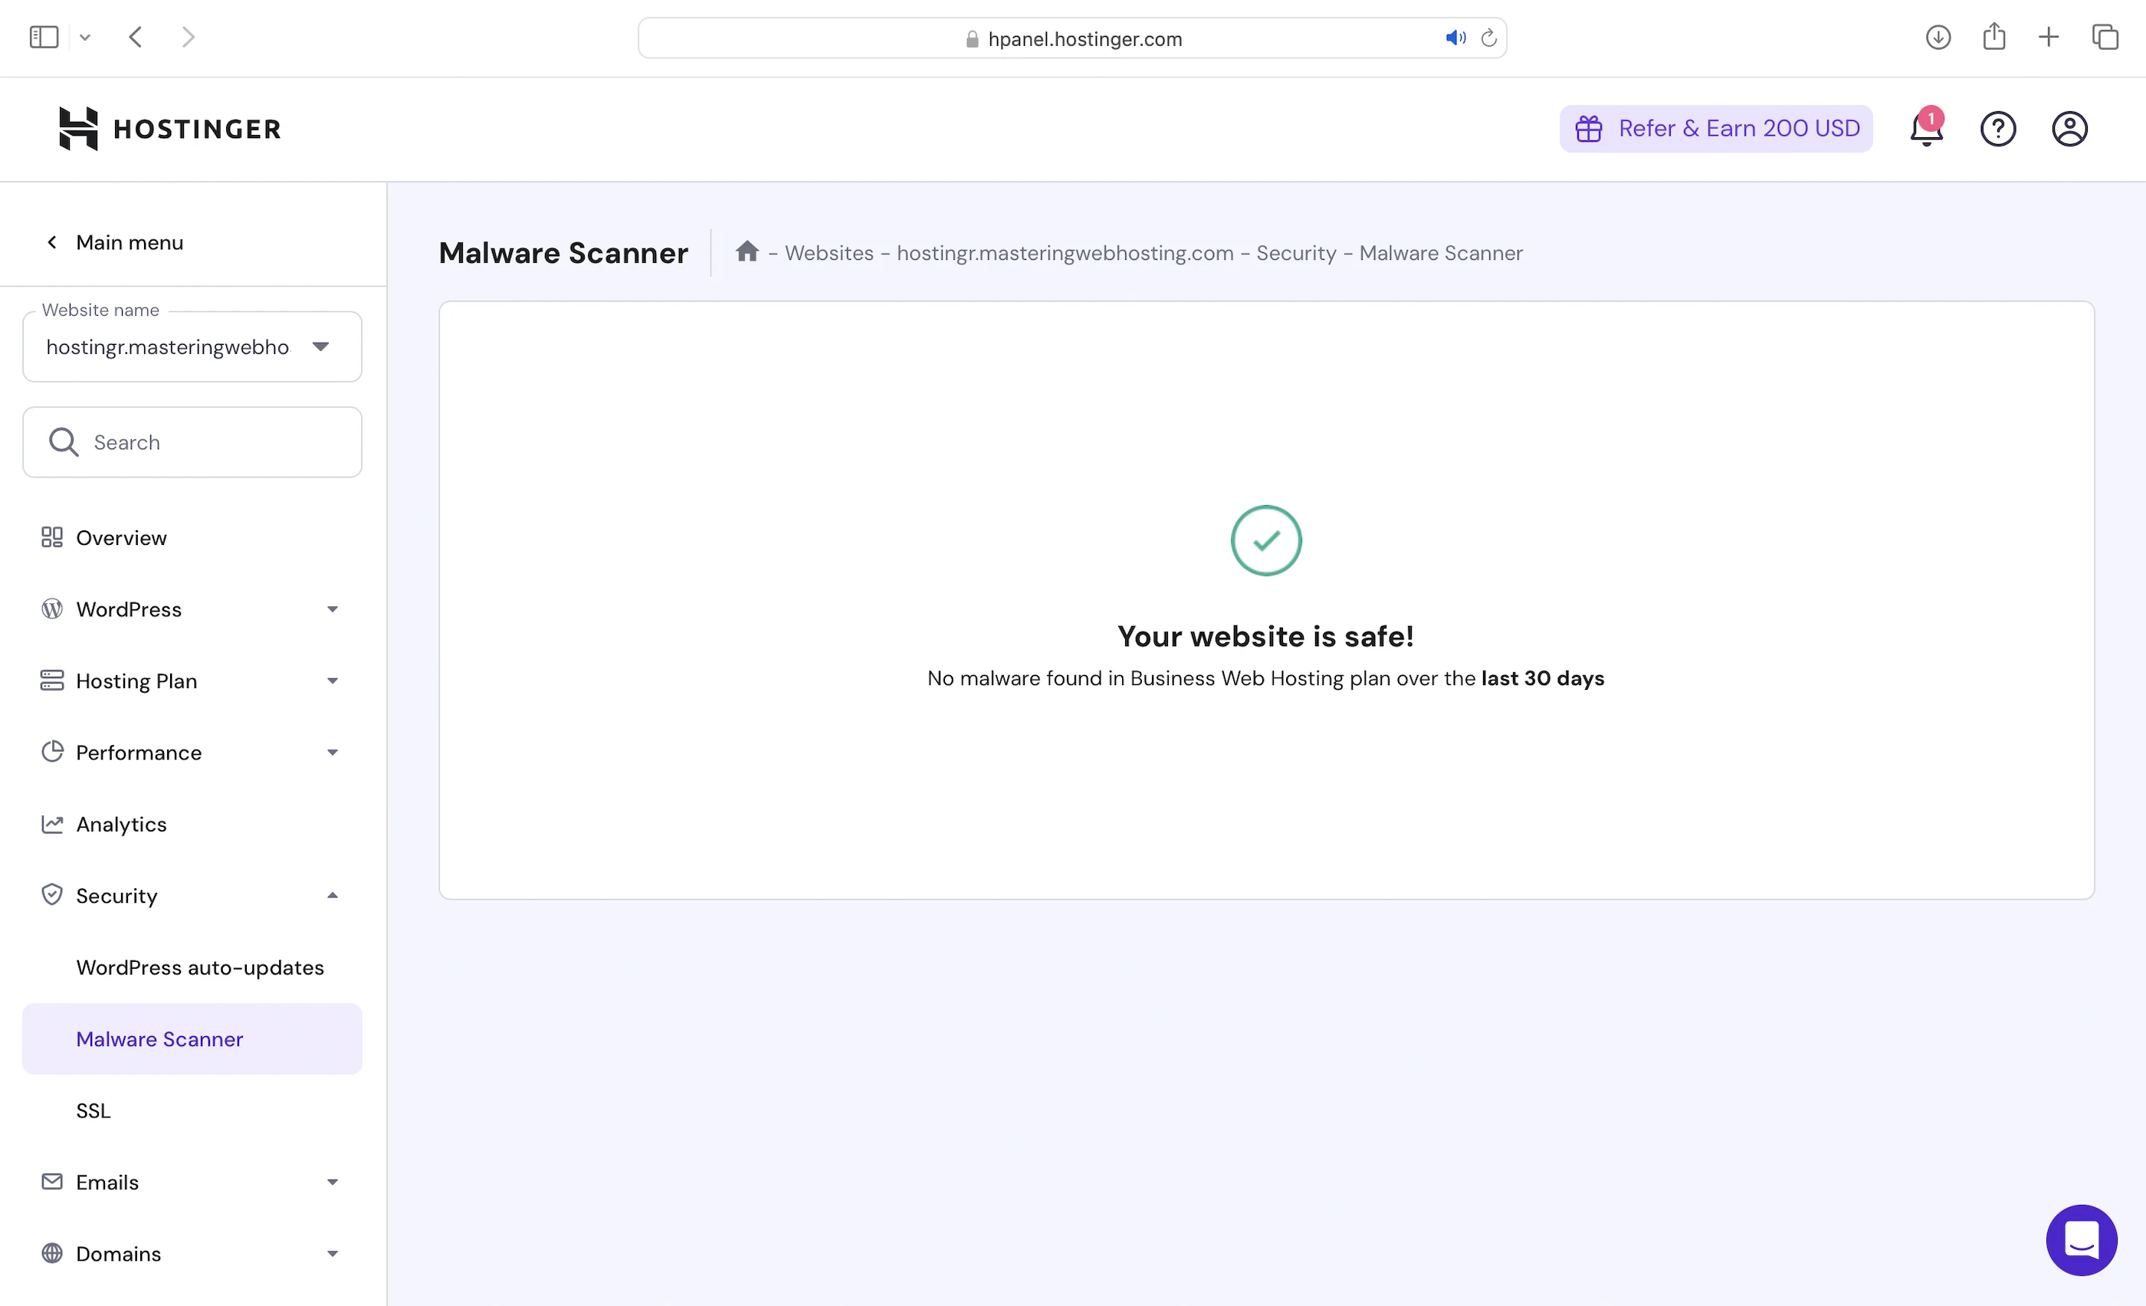The height and width of the screenshot is (1306, 2146).
Task: Open the SSL menu item
Action: (94, 1111)
